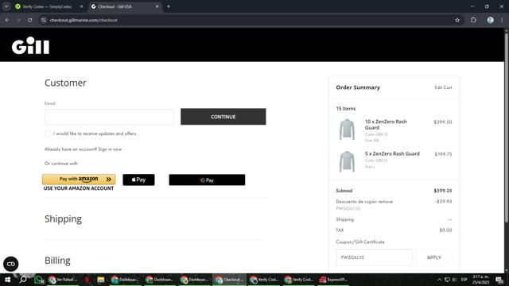Open the notifications center icon
Viewport: 509px width, 286px height.
pyautogui.click(x=499, y=280)
